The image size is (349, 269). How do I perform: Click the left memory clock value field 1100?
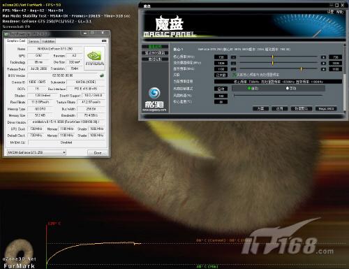[221, 69]
